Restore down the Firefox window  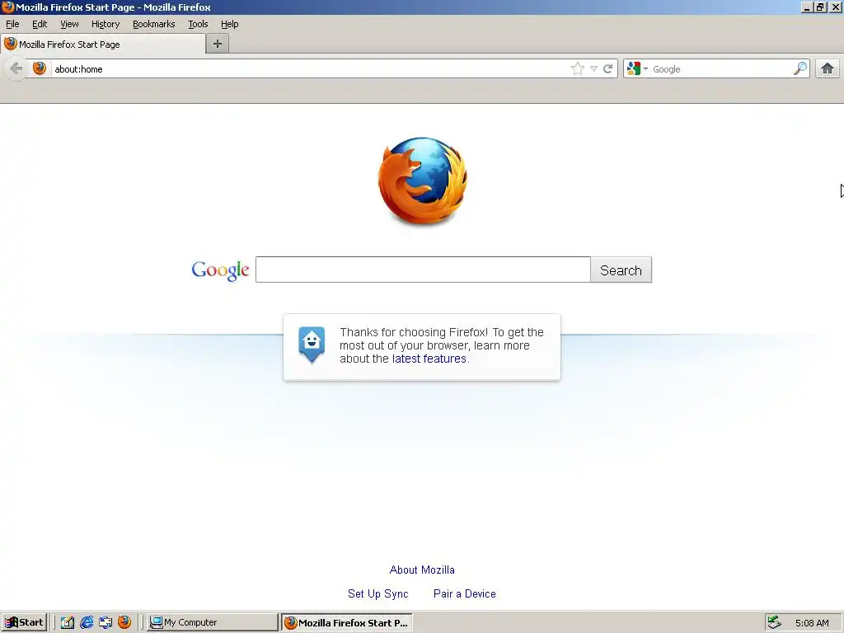point(821,7)
